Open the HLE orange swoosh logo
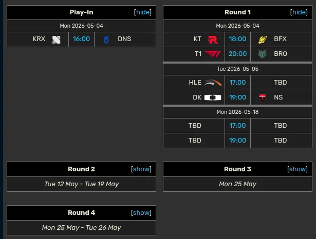This screenshot has height=239, width=316. [213, 83]
